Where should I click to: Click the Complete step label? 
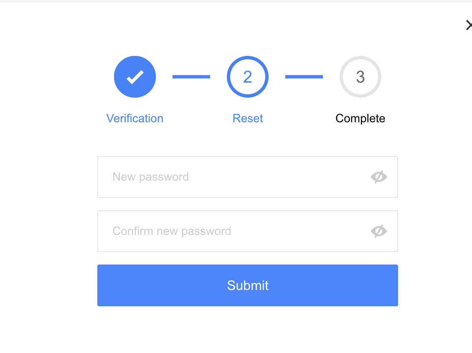pyautogui.click(x=360, y=118)
